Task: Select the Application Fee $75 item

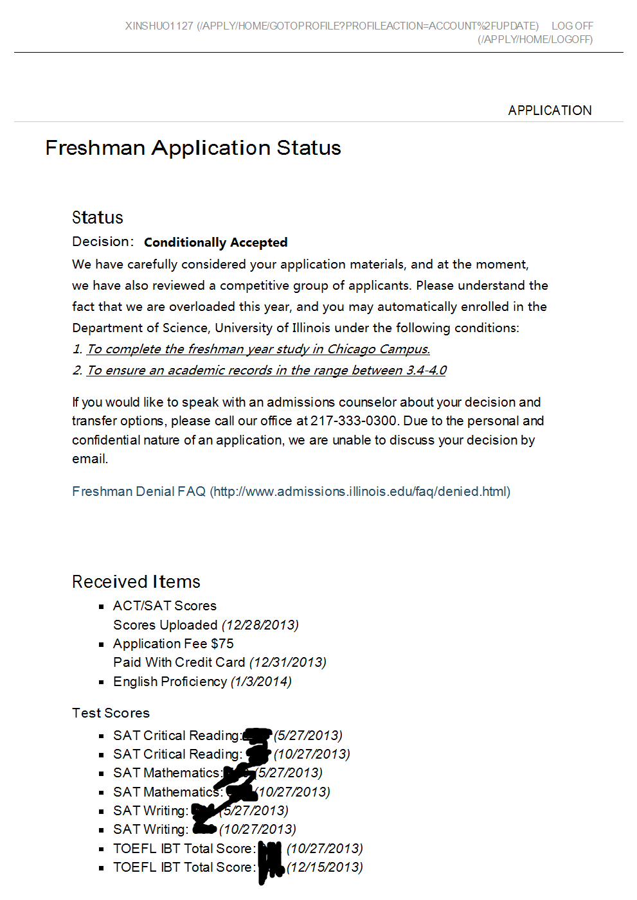Action: (x=174, y=644)
